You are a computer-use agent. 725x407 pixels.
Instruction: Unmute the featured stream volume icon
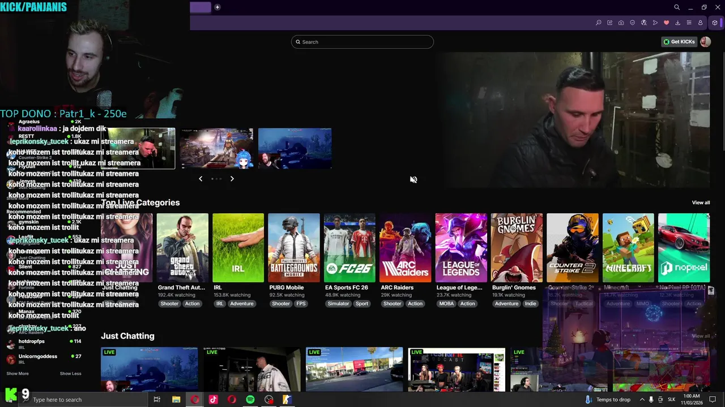point(413,179)
